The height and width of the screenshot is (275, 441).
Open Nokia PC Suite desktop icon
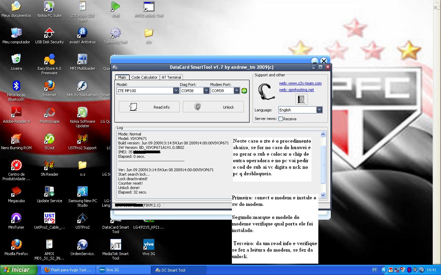[x=49, y=9]
